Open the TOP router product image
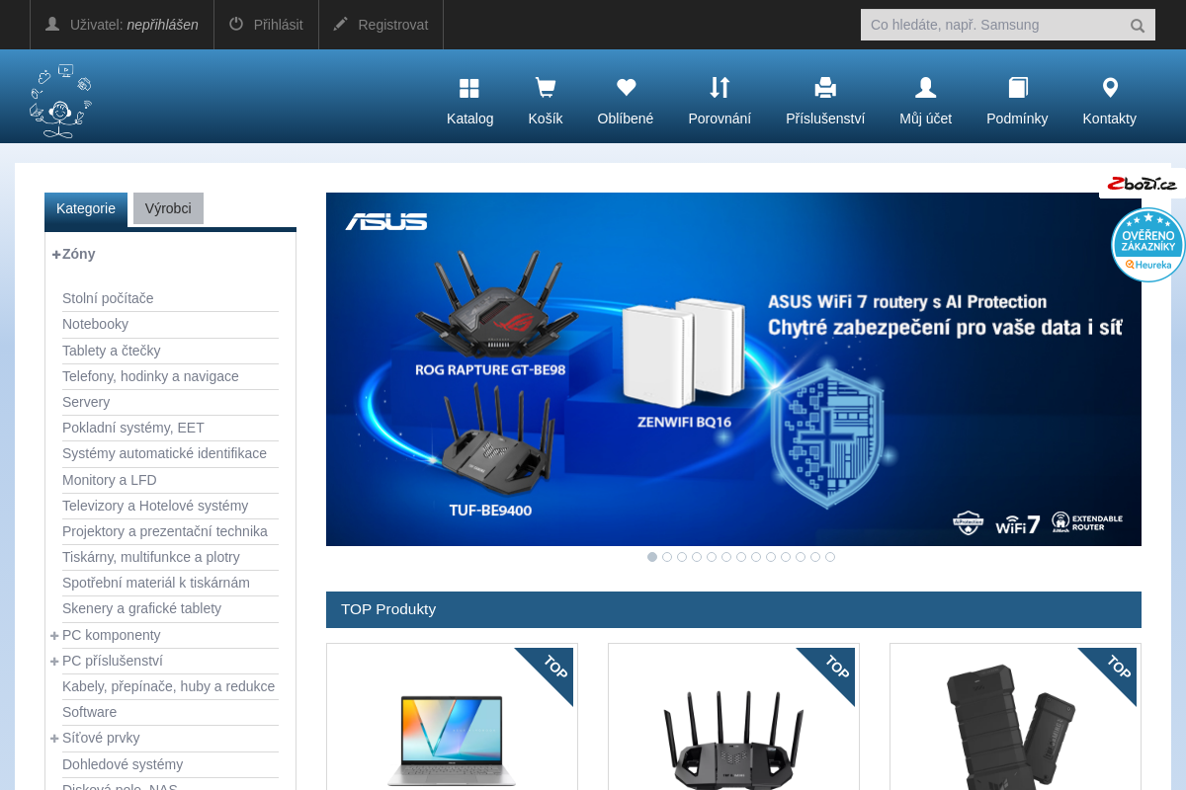Viewport: 1186px width, 790px height. coord(733,741)
